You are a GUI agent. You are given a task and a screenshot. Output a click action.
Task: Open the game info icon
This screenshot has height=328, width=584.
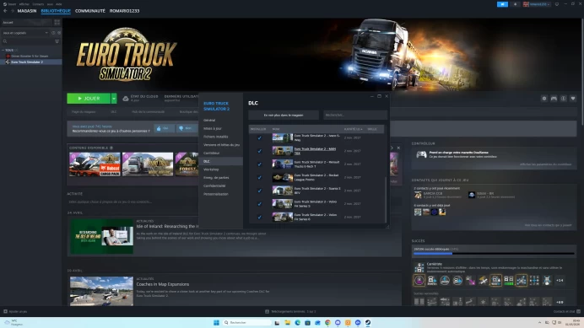tap(564, 99)
